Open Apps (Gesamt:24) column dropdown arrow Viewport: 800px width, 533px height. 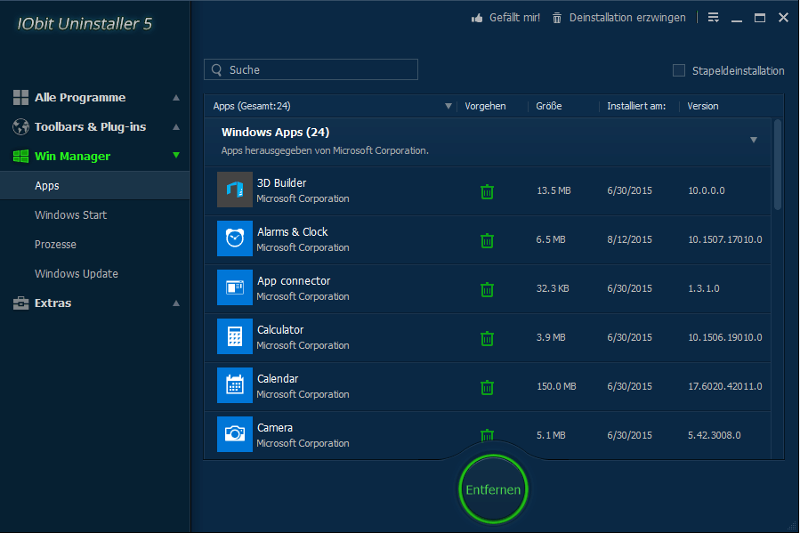(448, 106)
